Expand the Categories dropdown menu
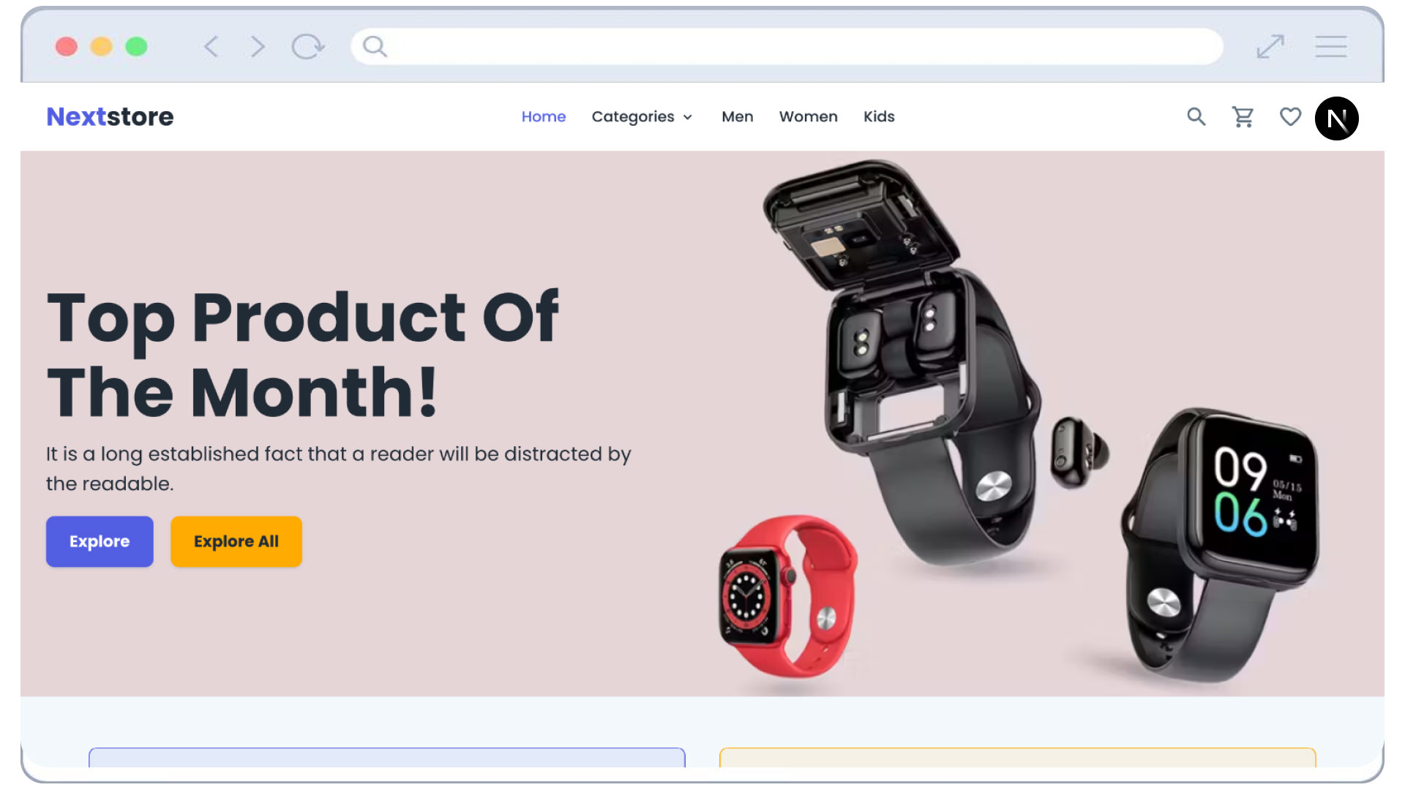The height and width of the screenshot is (790, 1405). point(642,117)
